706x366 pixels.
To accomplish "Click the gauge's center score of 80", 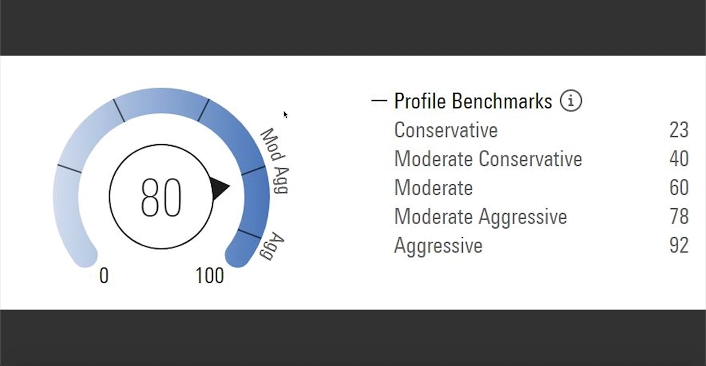I will pyautogui.click(x=161, y=197).
